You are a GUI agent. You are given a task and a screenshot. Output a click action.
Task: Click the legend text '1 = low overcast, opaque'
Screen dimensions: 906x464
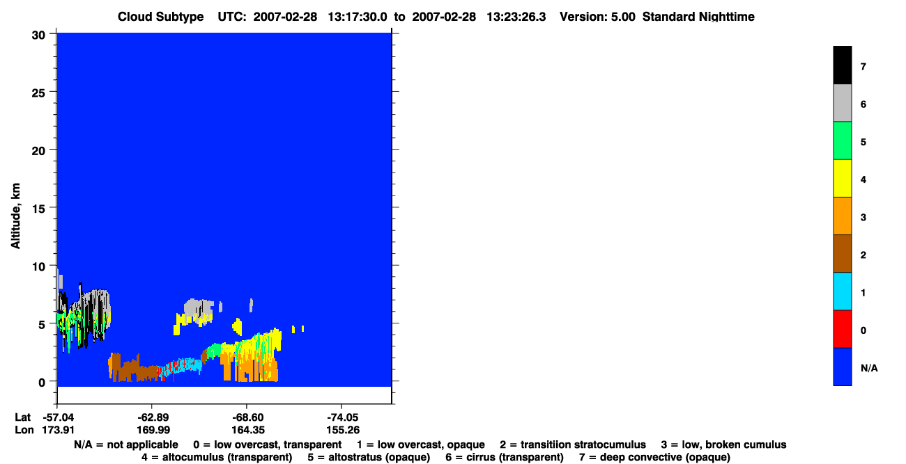[x=421, y=445]
